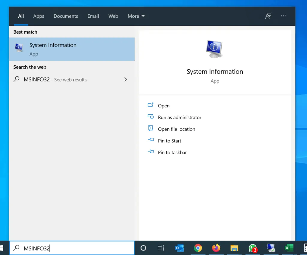Switch to the Documents search tab
This screenshot has height=255, width=307.
pyautogui.click(x=66, y=16)
